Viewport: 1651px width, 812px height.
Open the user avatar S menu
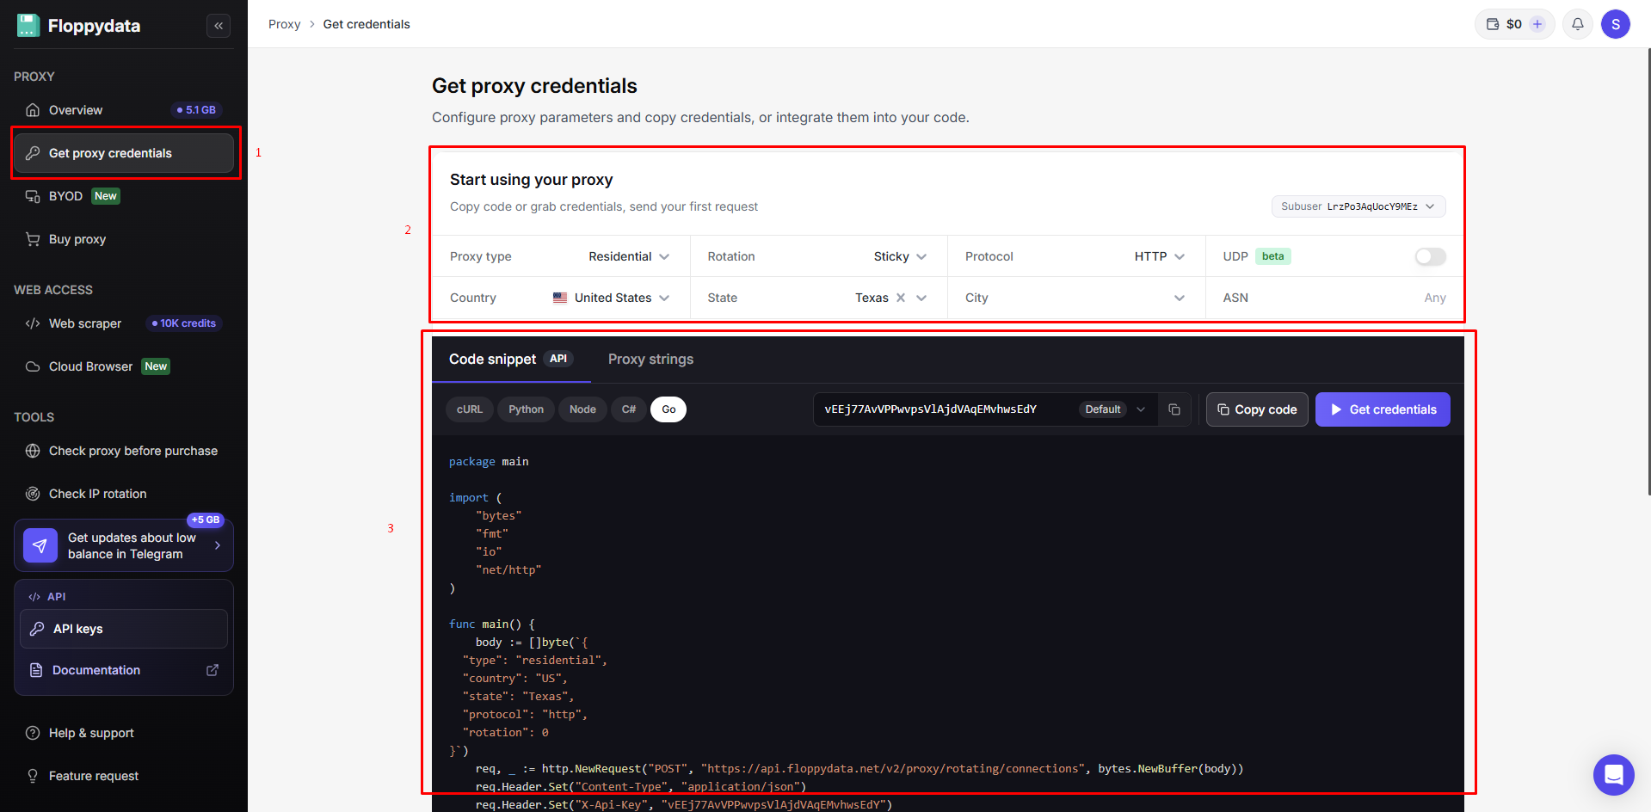[x=1616, y=24]
